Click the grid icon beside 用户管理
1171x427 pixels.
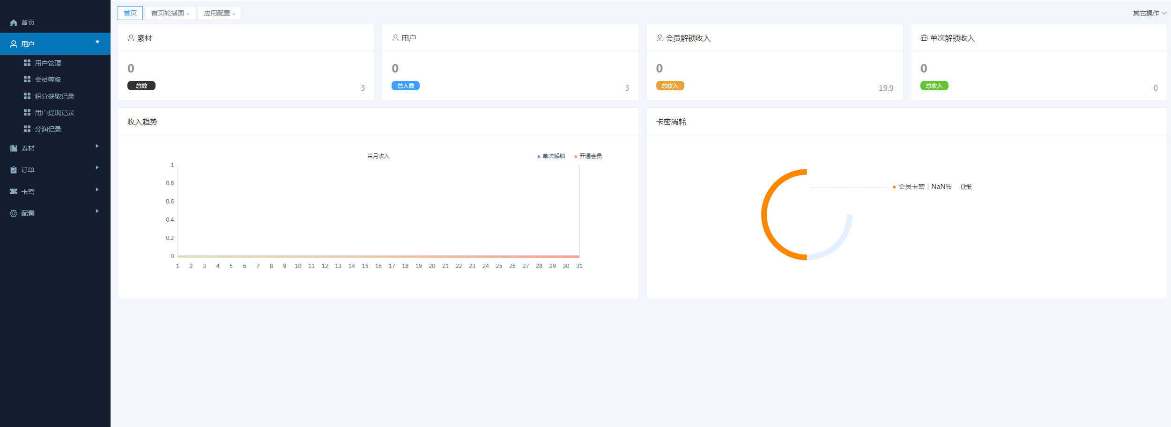tap(27, 63)
